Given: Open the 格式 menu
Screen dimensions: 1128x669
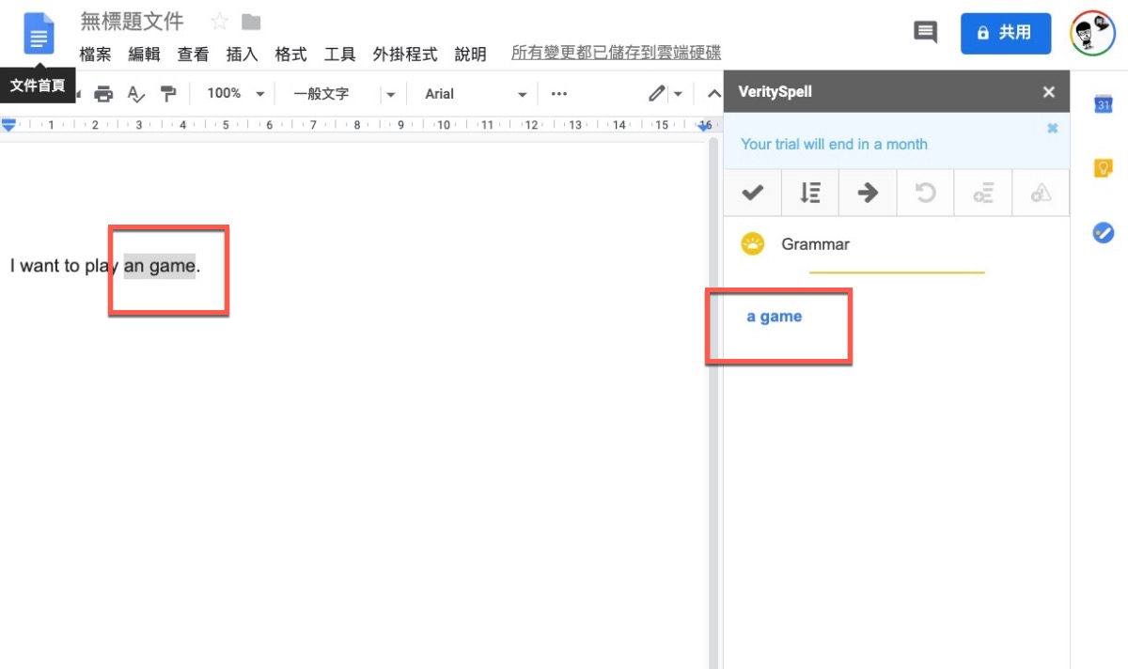Looking at the screenshot, I should (x=290, y=54).
